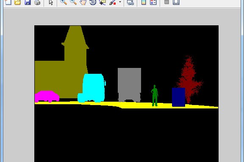Viewport: 244px width, 162px height.
Task: Click the New Figure icon
Action: point(8,2)
